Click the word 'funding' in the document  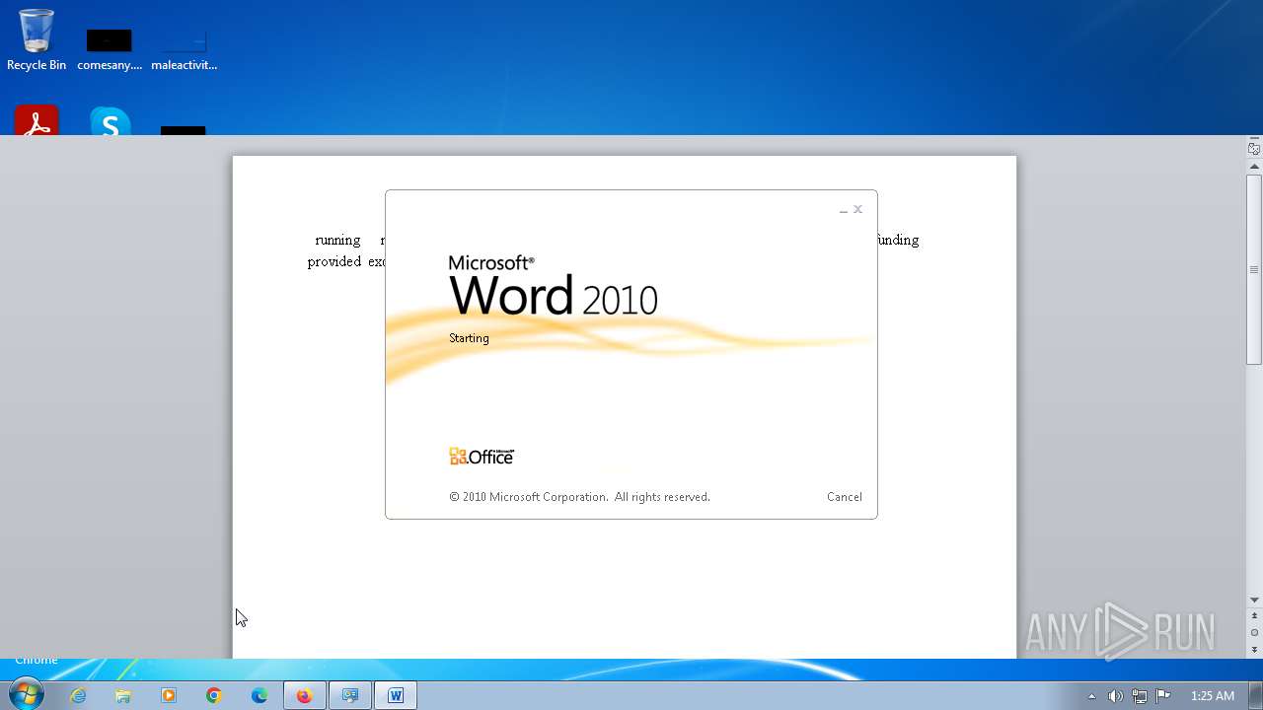pos(897,241)
